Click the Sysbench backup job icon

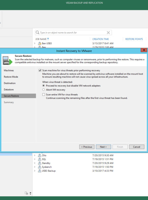[x=39, y=167]
